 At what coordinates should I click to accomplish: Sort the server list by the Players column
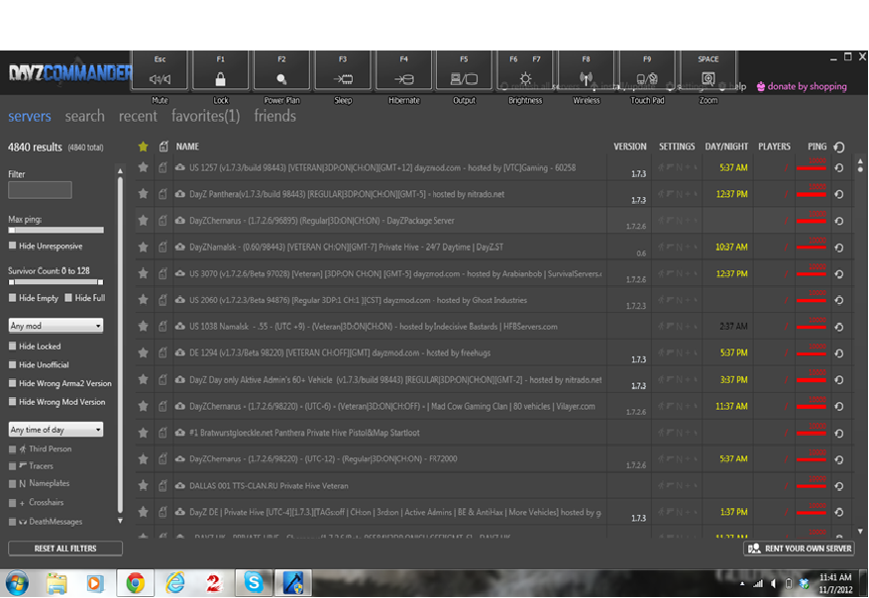point(774,147)
